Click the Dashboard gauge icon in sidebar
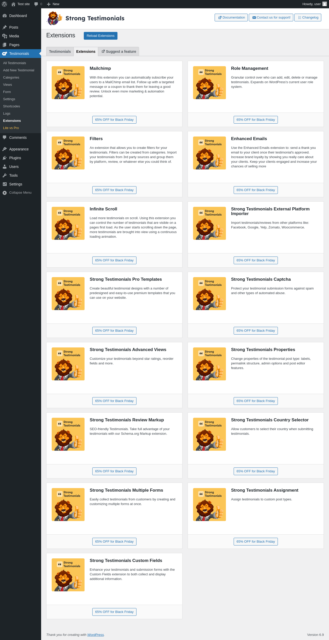This screenshot has height=640, width=329. 5,16
